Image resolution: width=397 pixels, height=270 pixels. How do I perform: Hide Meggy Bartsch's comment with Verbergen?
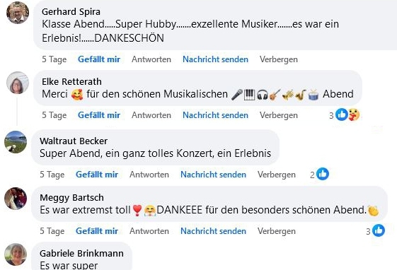click(x=277, y=231)
